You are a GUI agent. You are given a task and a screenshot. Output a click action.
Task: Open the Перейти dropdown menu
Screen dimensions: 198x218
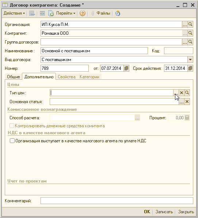66,13
